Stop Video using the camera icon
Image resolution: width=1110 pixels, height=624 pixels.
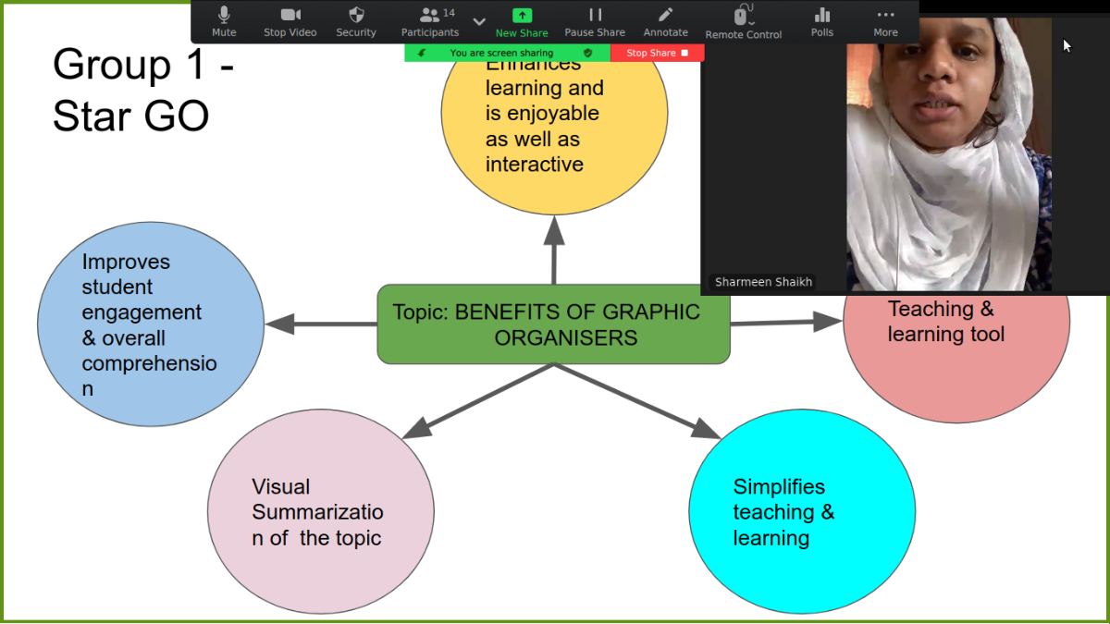point(290,21)
